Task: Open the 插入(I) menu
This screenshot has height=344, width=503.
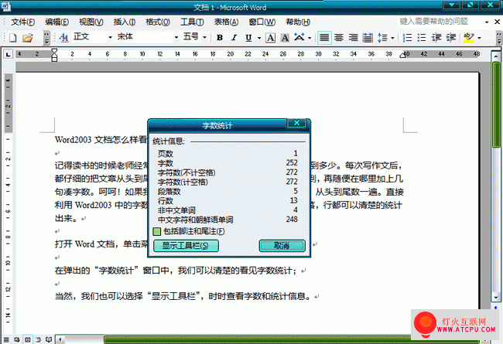Action: point(125,22)
